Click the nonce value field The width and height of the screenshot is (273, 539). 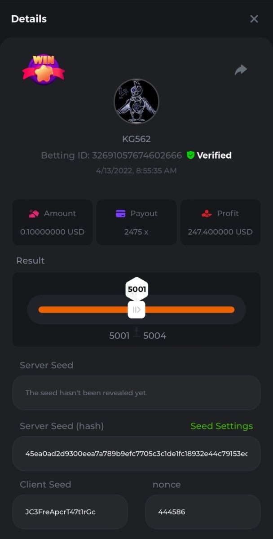[203, 512]
